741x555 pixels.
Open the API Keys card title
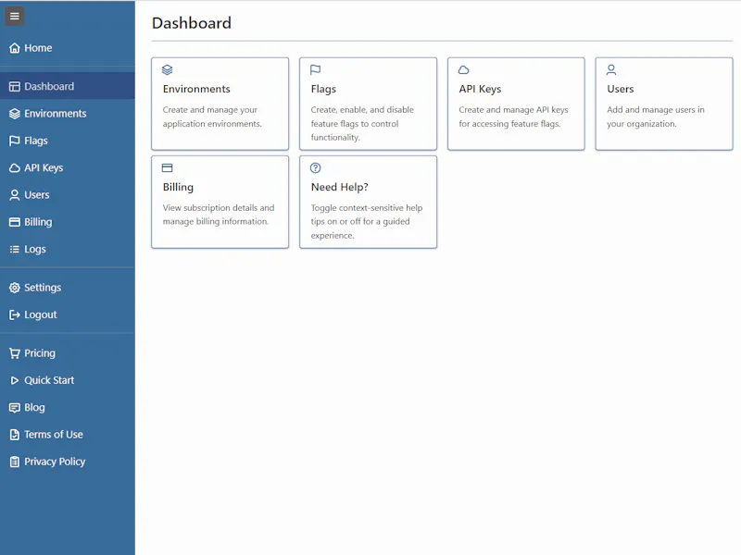coord(480,89)
